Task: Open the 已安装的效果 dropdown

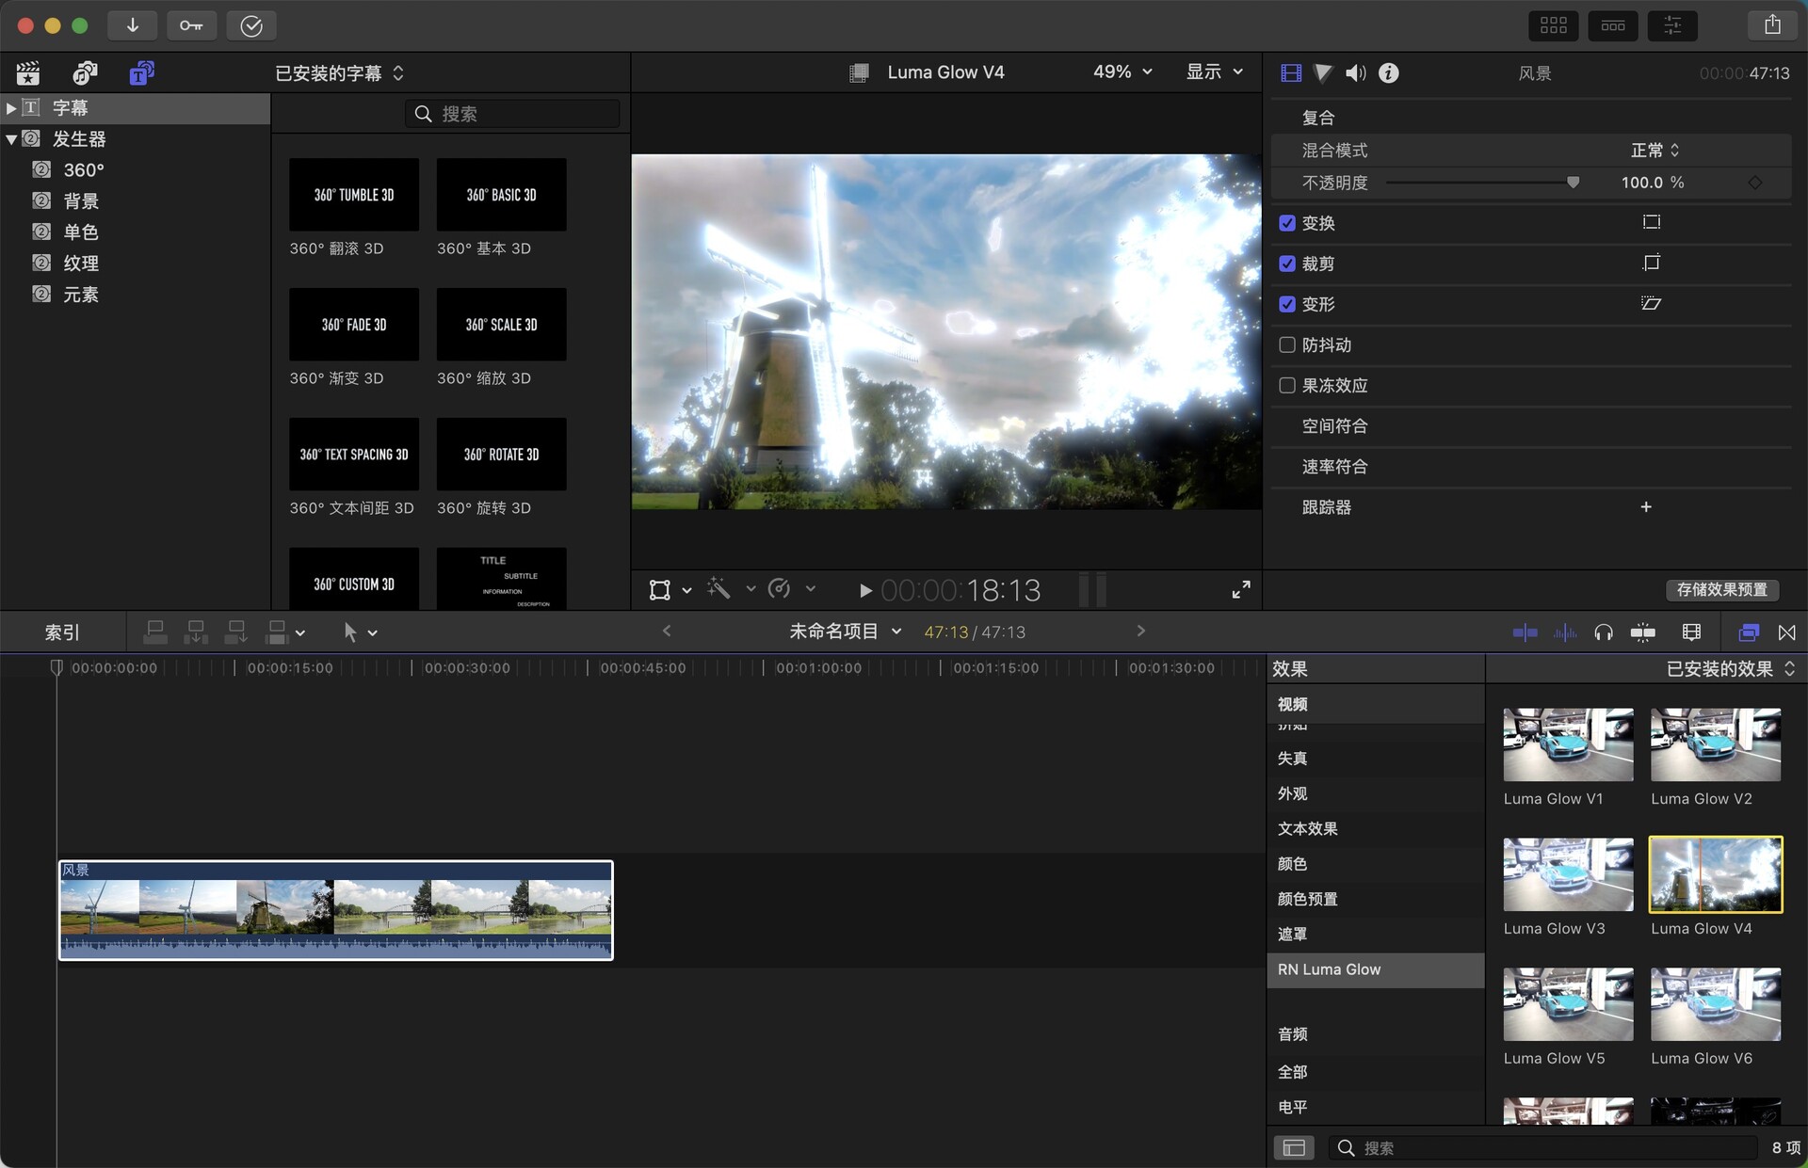Action: 1730,669
